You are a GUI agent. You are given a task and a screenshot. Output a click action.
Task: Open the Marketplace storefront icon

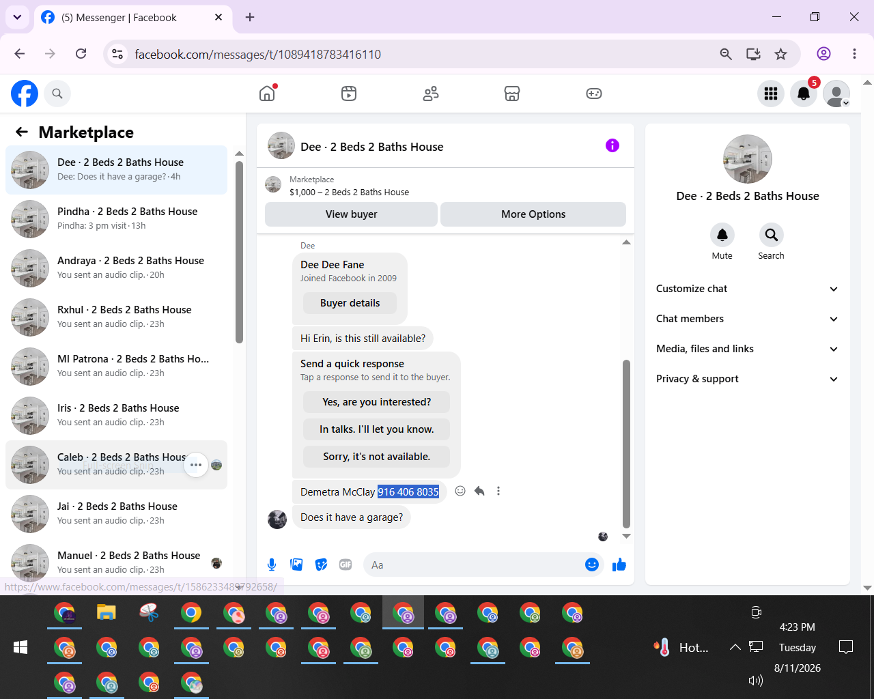pyautogui.click(x=512, y=94)
